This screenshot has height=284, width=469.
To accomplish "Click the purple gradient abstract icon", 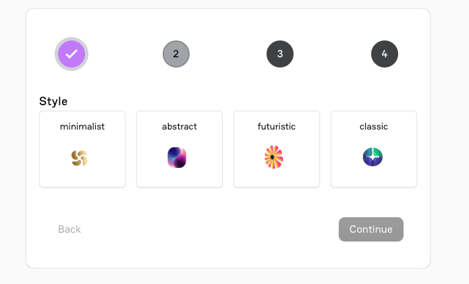I will [x=177, y=158].
